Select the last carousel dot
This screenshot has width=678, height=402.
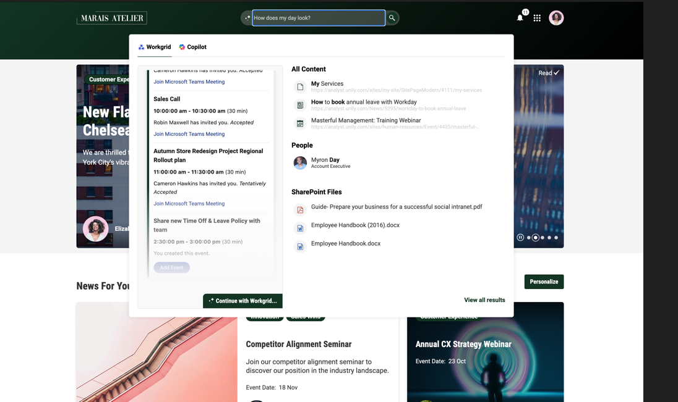(556, 238)
